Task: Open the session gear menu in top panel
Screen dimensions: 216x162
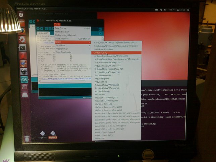Action: 188,10
